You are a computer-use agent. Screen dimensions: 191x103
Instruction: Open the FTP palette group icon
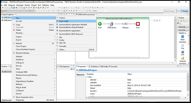(183, 52)
